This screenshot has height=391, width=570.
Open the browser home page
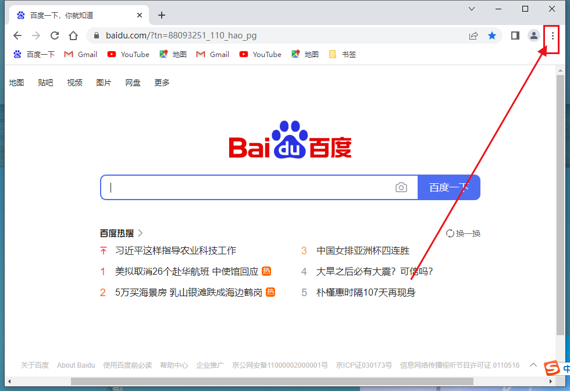click(73, 35)
